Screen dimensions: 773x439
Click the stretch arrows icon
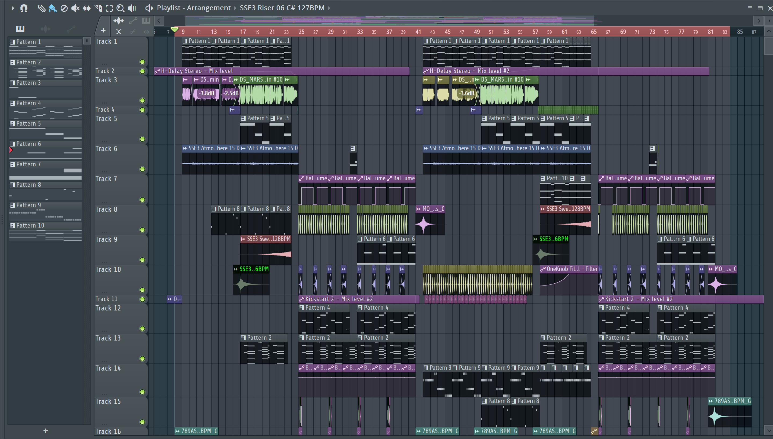pyautogui.click(x=147, y=31)
